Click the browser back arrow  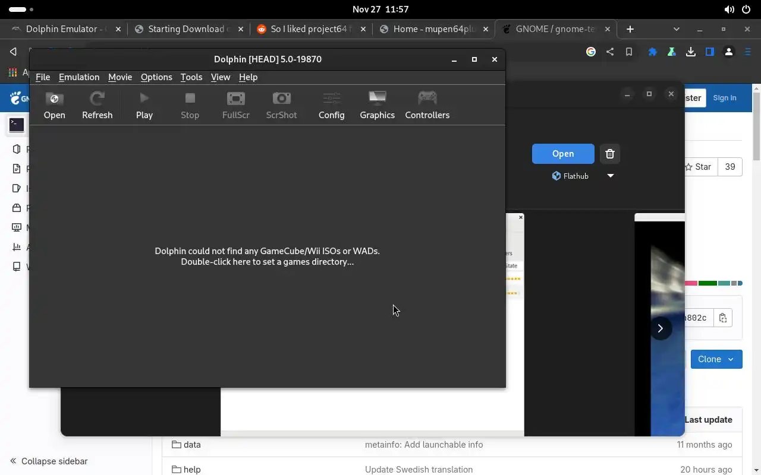pos(13,52)
